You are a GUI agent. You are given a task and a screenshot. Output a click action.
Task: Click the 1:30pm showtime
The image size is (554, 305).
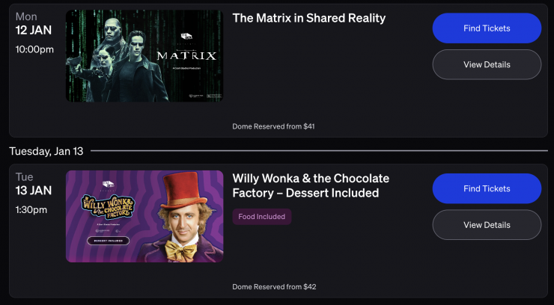pyautogui.click(x=31, y=210)
